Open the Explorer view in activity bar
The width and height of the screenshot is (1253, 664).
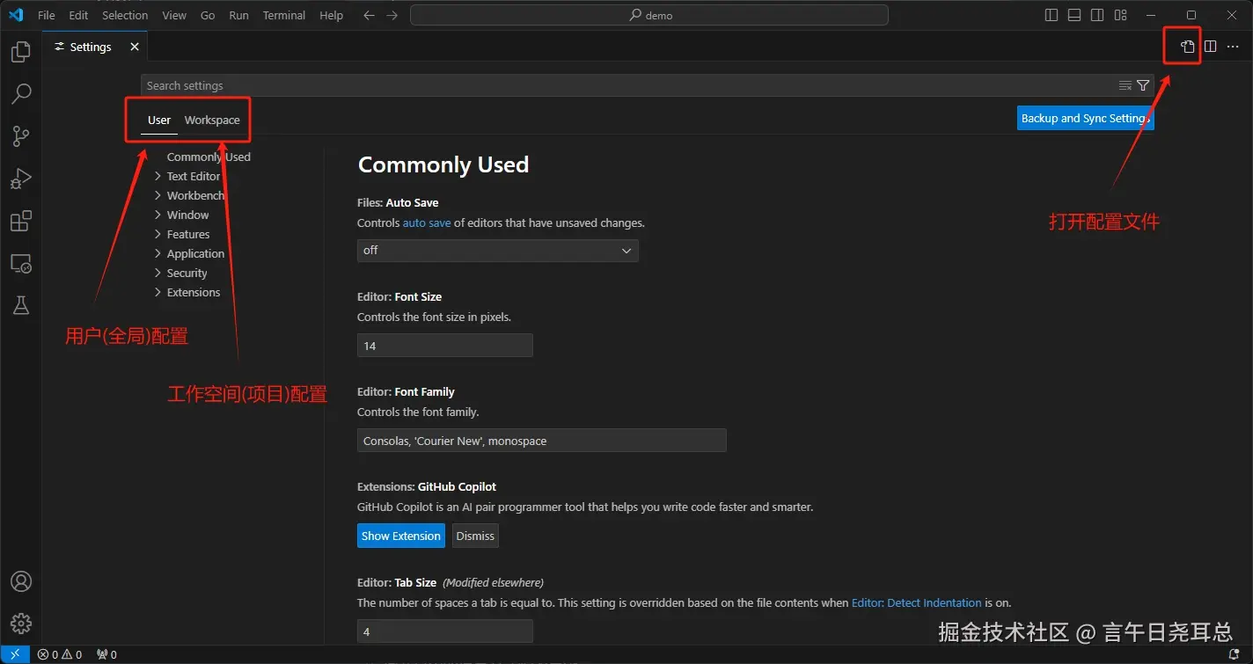[20, 53]
